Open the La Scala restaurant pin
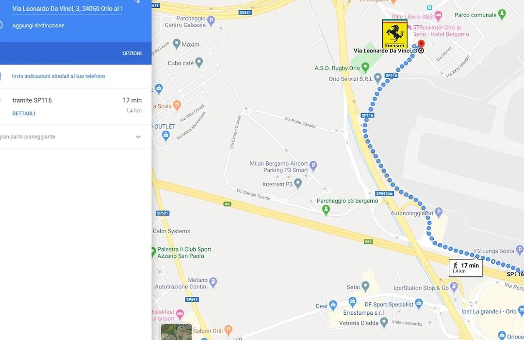The width and height of the screenshot is (524, 340). click(177, 105)
